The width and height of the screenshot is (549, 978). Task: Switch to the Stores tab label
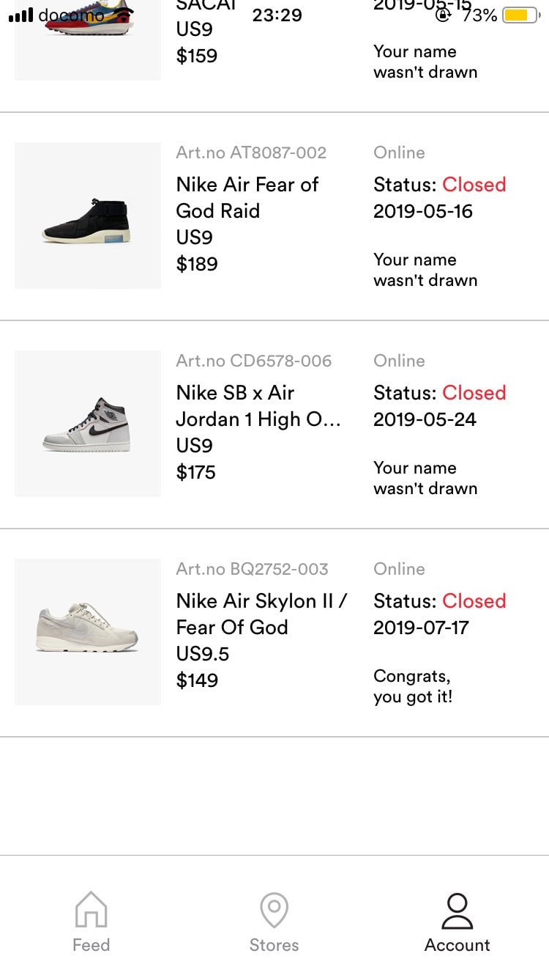point(274,945)
